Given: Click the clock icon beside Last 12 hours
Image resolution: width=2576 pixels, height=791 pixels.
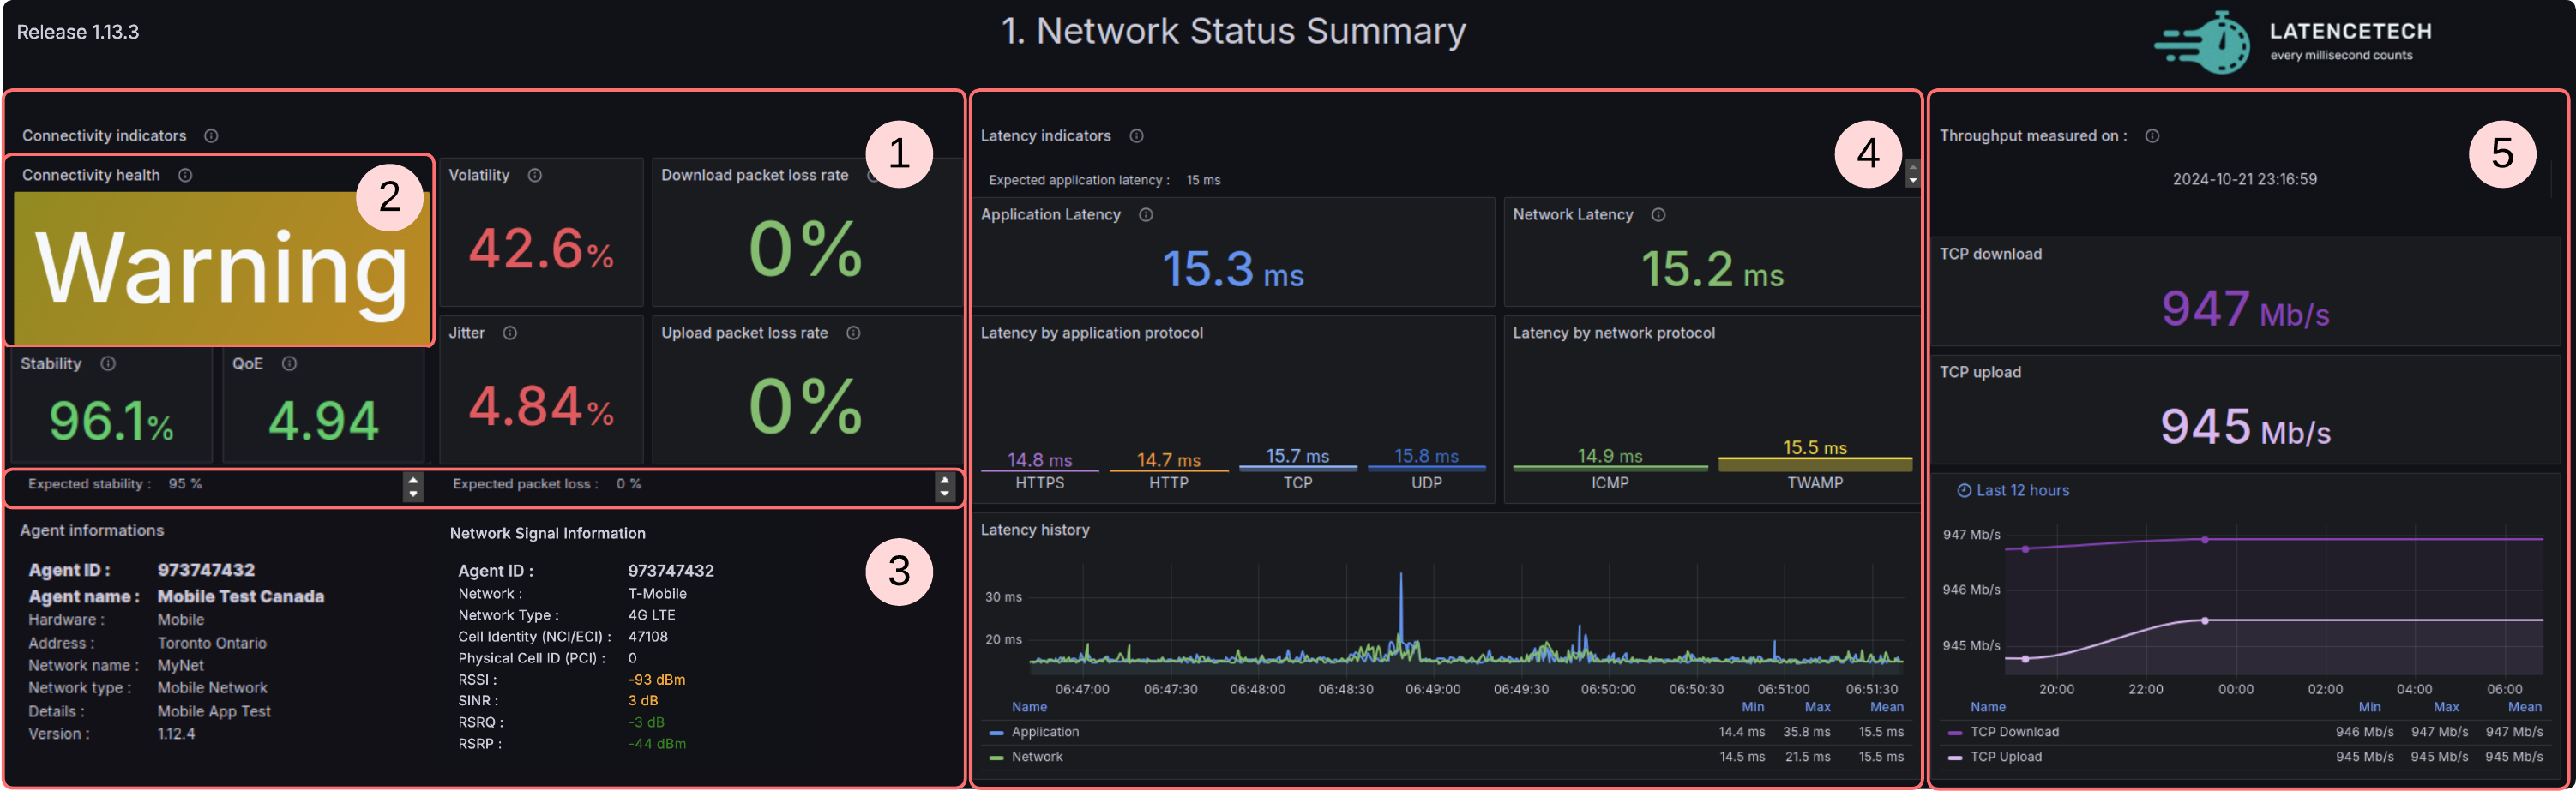Looking at the screenshot, I should point(1964,491).
